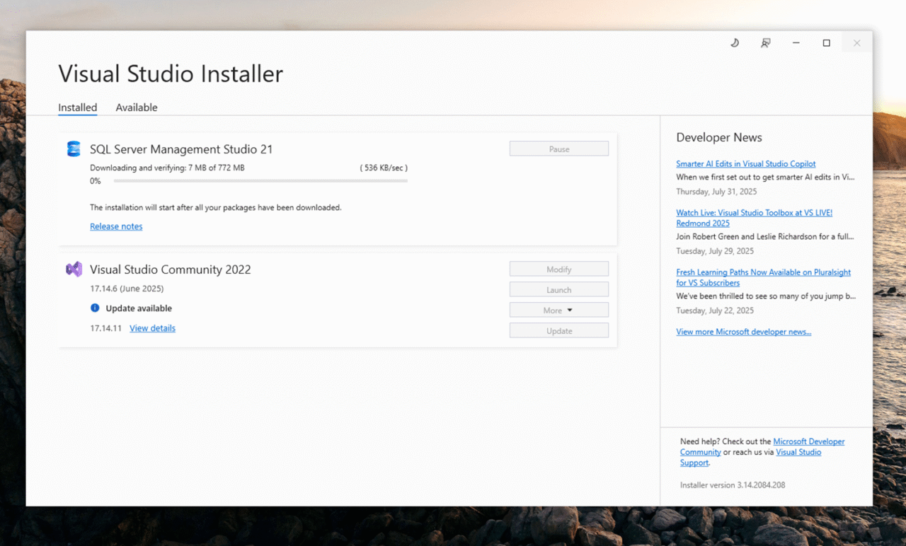Click the 536 KB/sec download speed
Screen dimensions: 906x546
pos(384,168)
